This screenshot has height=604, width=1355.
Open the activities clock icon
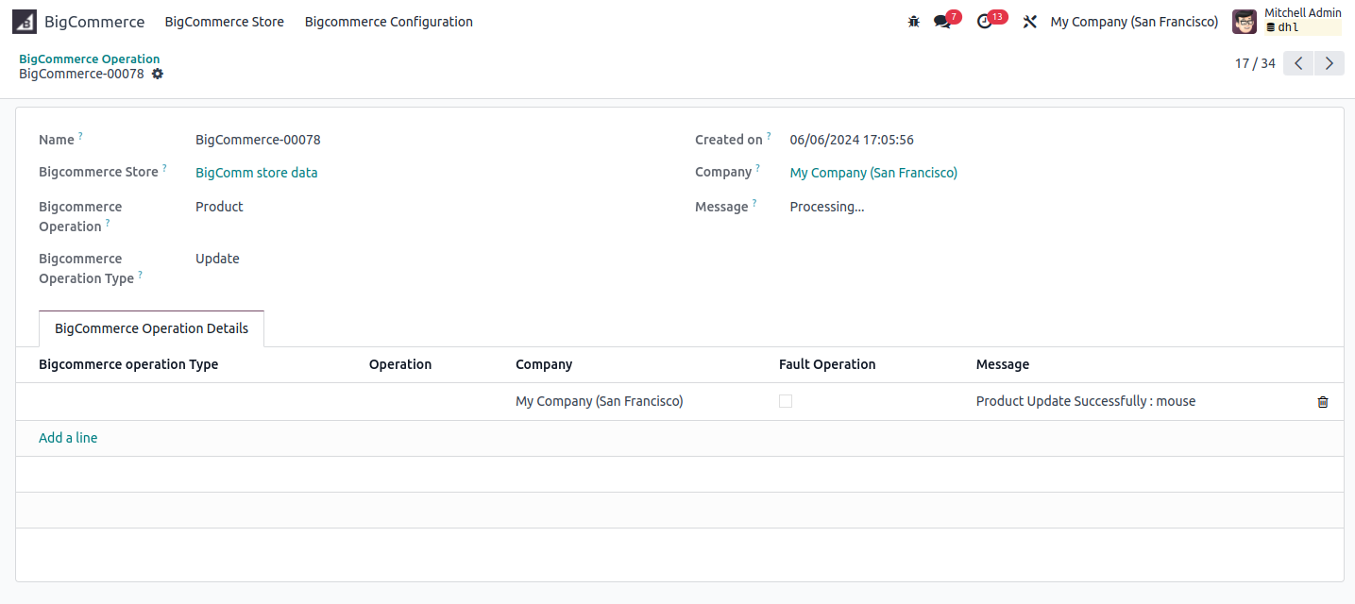tap(985, 22)
